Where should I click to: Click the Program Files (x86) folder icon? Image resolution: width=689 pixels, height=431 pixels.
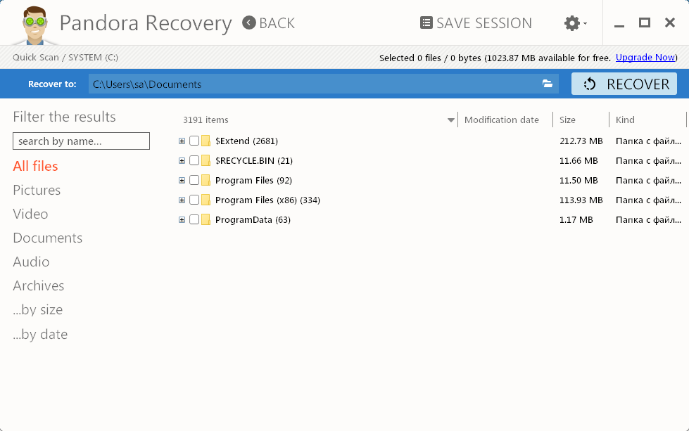206,200
